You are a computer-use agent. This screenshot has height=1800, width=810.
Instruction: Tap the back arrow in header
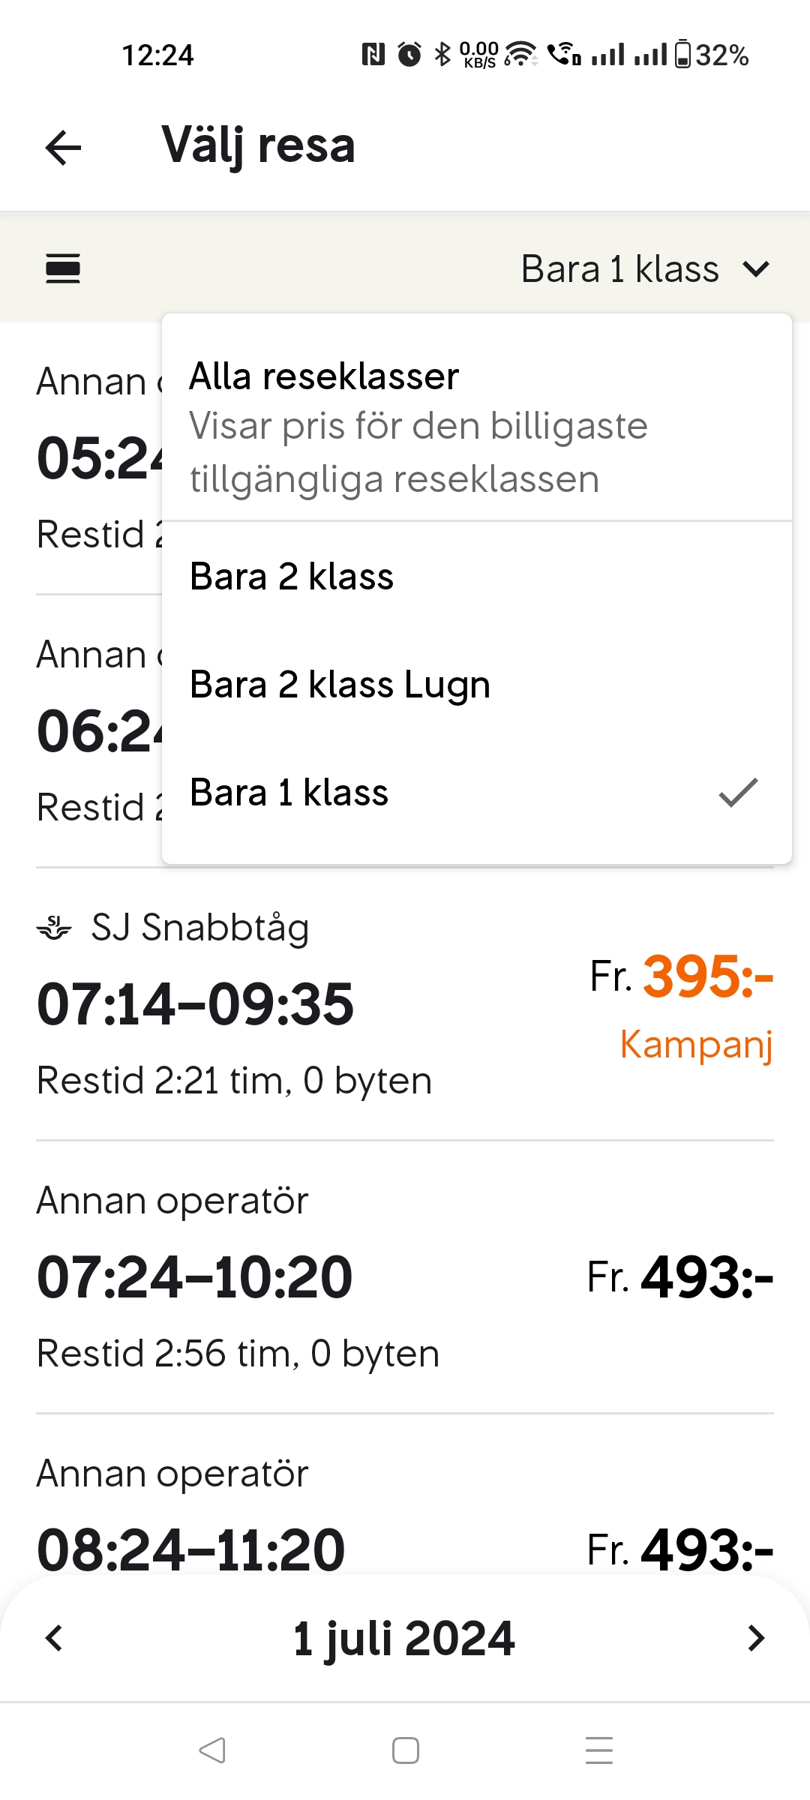pyautogui.click(x=64, y=147)
